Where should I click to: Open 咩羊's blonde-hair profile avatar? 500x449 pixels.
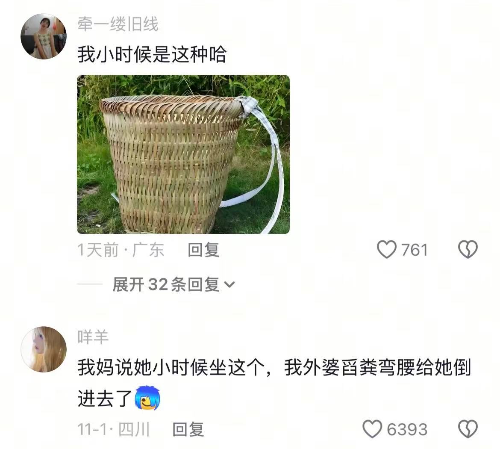click(44, 349)
